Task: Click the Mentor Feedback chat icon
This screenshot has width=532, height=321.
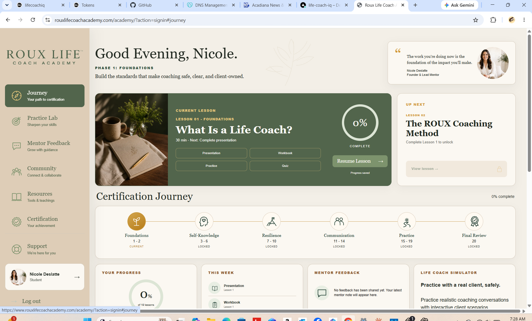Action: pyautogui.click(x=16, y=146)
